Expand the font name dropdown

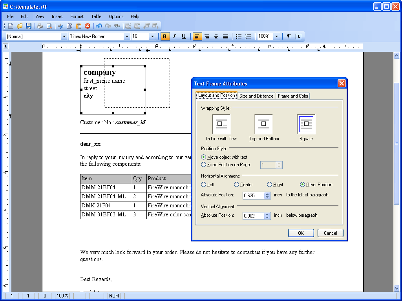pyautogui.click(x=127, y=36)
